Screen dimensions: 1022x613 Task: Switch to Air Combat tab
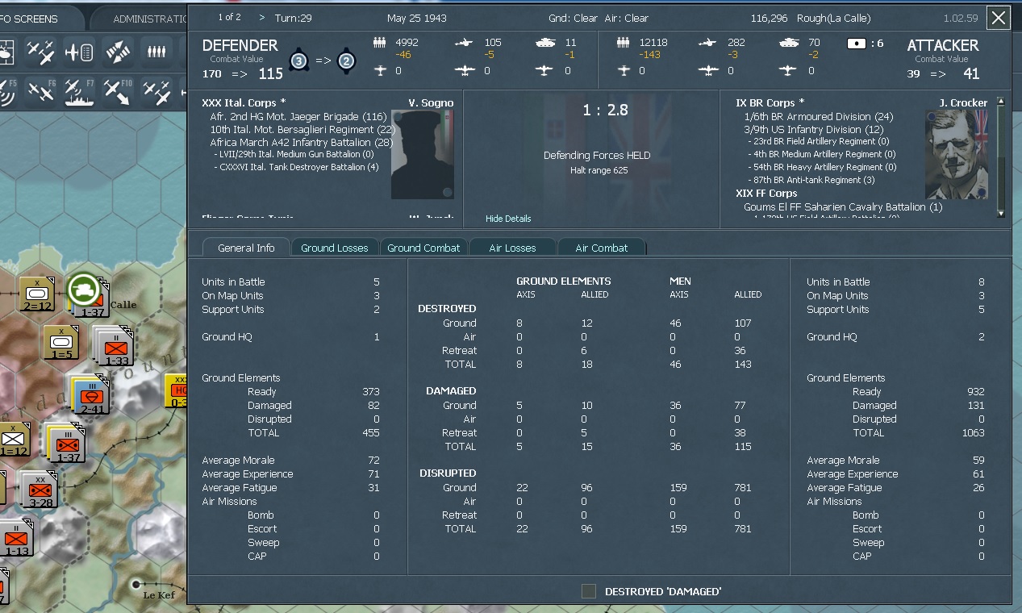[x=602, y=248]
